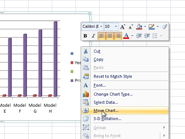Click the Copy pages icon
The image size is (185, 139).
click(x=86, y=59)
